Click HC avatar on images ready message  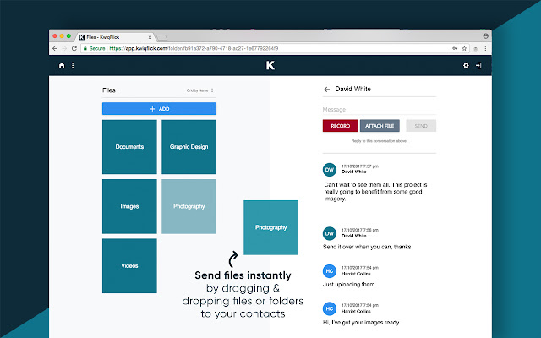330,308
